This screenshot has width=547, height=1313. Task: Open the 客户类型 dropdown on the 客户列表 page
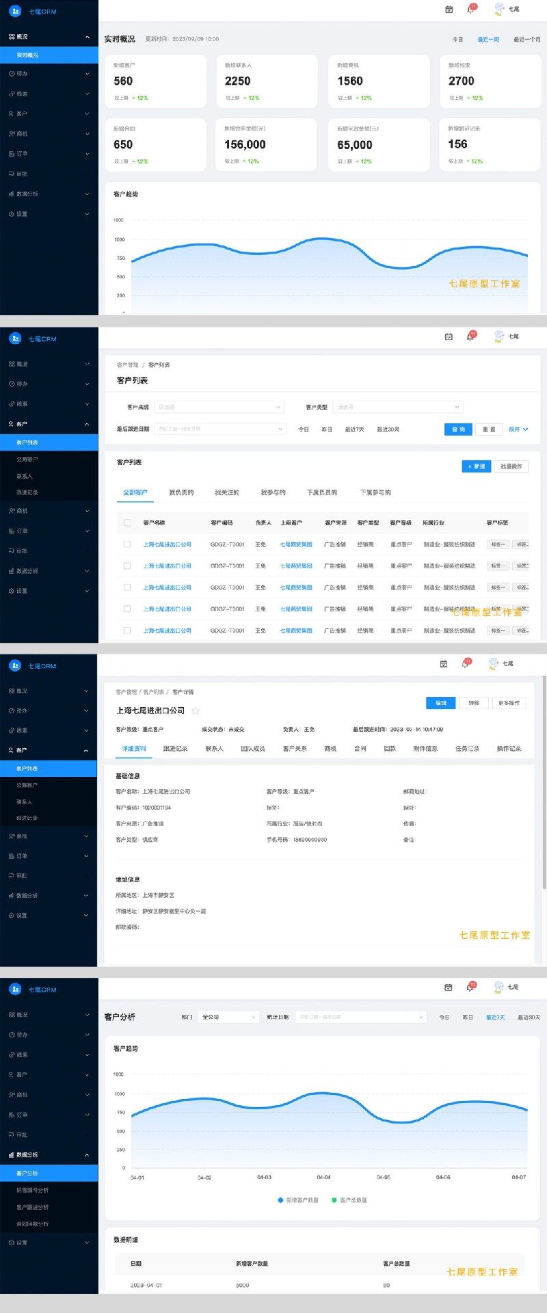tap(399, 407)
